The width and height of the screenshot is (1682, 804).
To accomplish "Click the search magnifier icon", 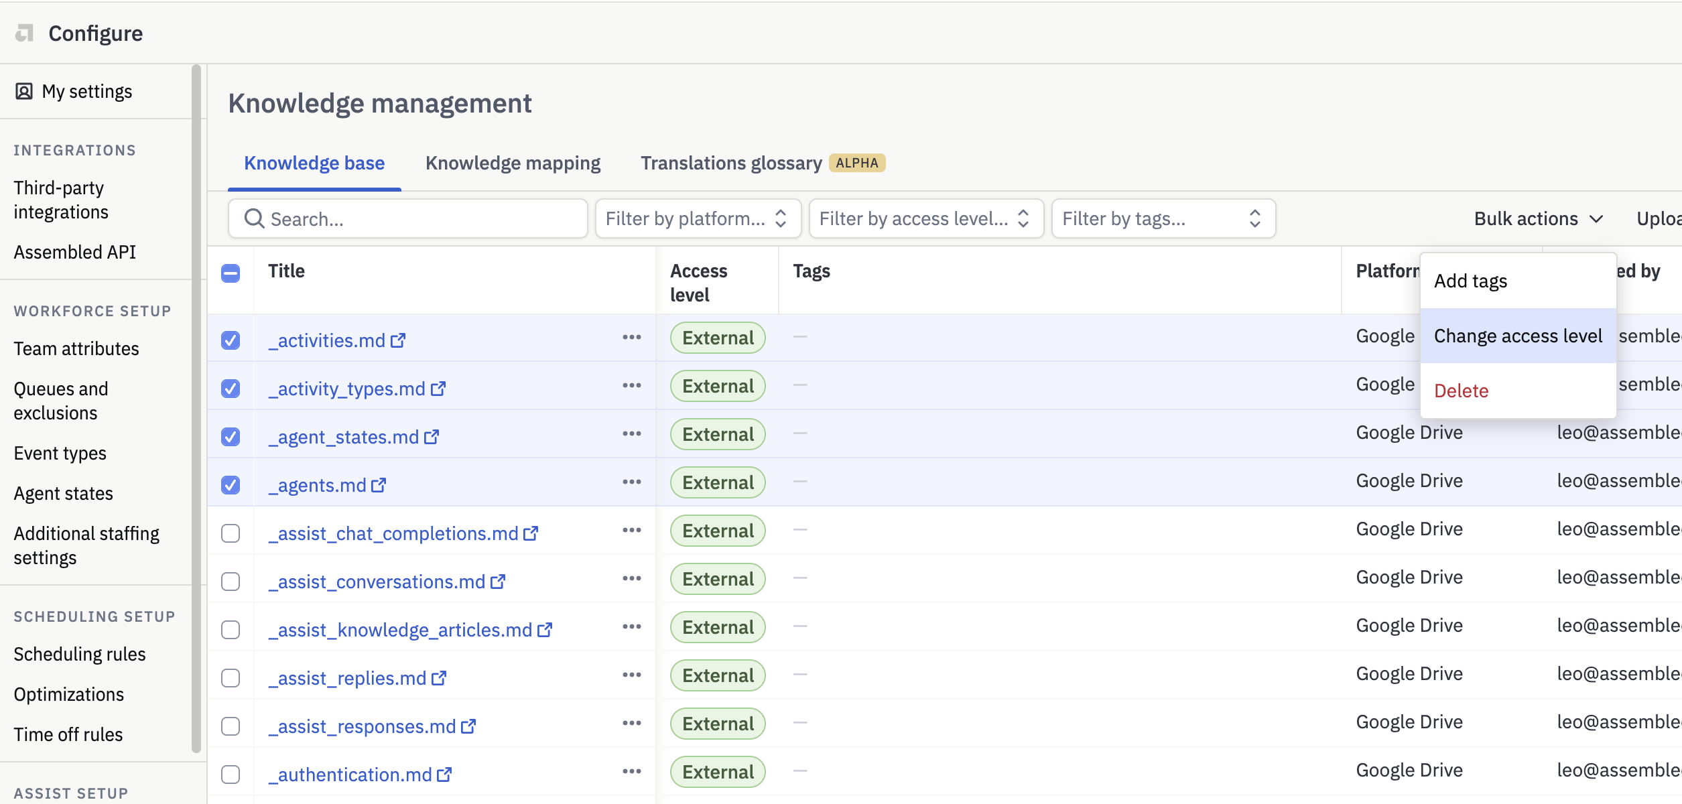I will coord(254,218).
